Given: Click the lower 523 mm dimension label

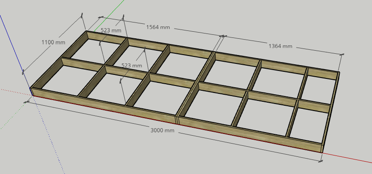Looking at the screenshot, I should [x=132, y=66].
